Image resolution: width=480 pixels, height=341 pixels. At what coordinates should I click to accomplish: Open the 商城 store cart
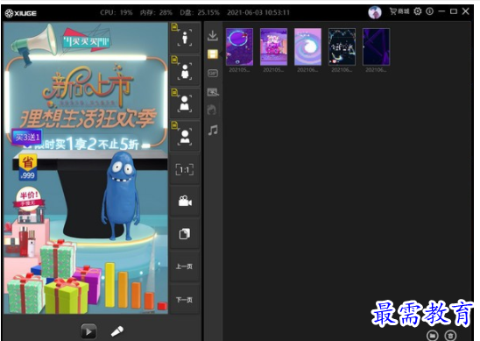pos(399,11)
